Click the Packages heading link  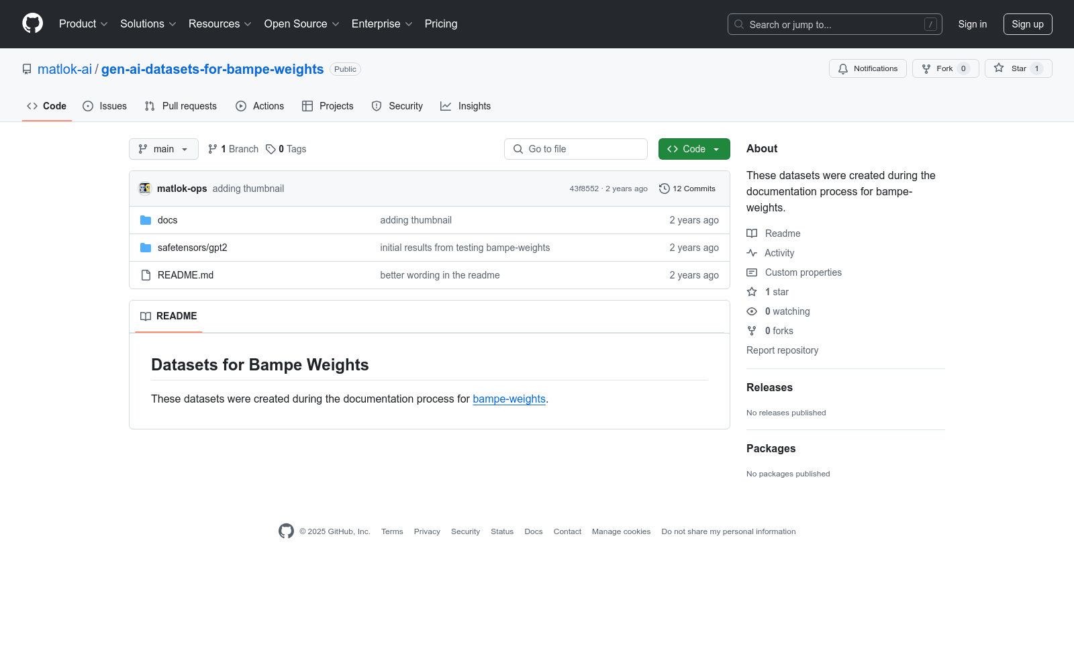click(771, 449)
